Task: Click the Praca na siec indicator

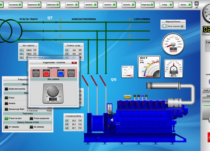Action: 7,118
